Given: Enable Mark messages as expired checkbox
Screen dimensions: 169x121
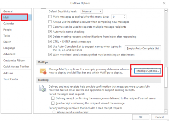Looking at the screenshot, I should (50, 17).
